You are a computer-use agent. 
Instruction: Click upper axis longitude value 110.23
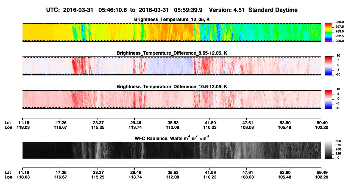(209, 128)
